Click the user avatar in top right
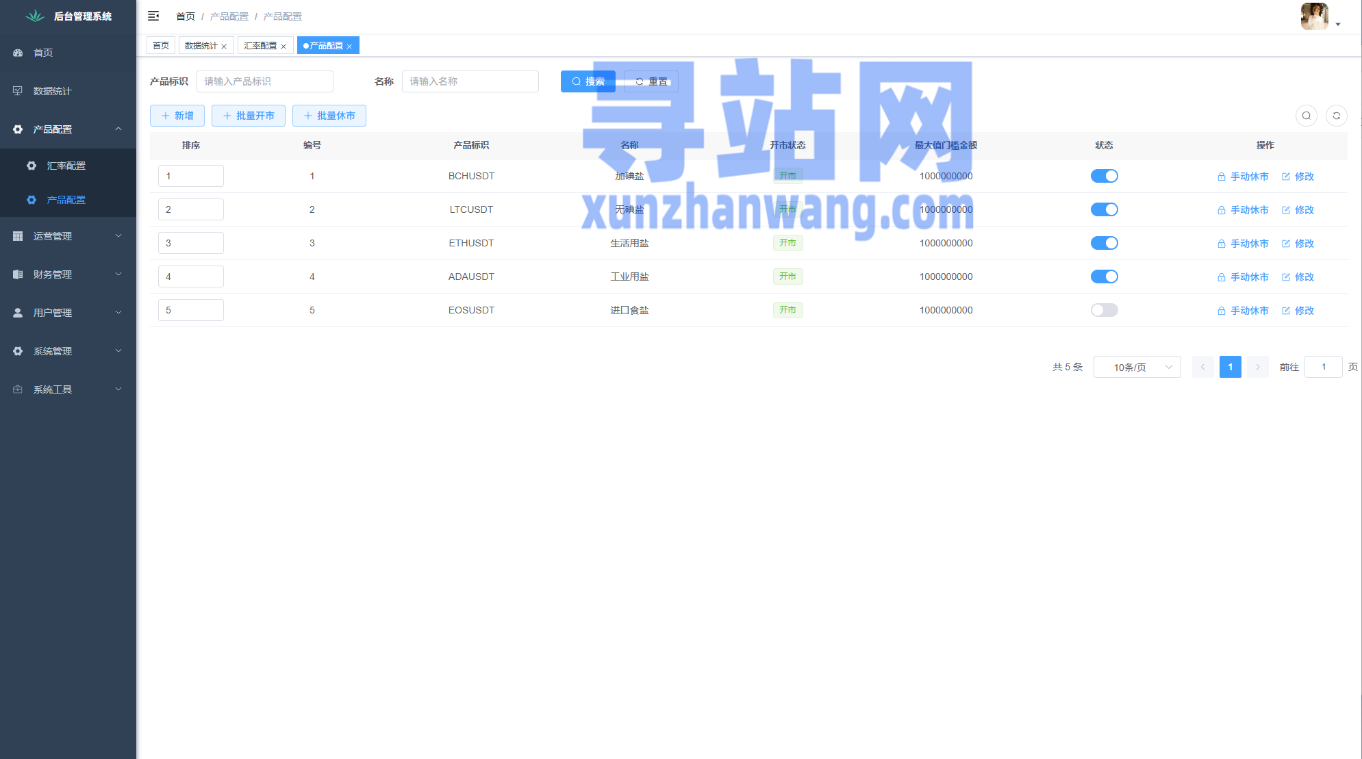1362x759 pixels. [1314, 16]
